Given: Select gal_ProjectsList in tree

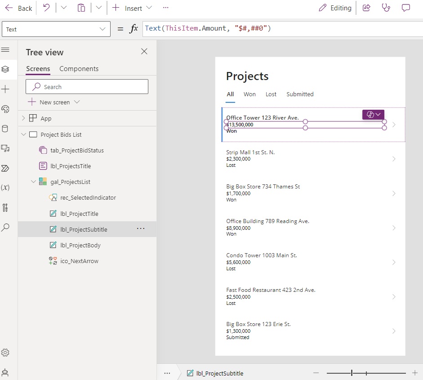Looking at the screenshot, I should tap(70, 182).
